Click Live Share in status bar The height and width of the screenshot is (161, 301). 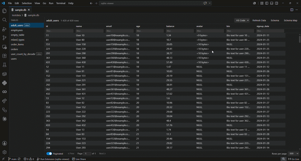(79, 159)
